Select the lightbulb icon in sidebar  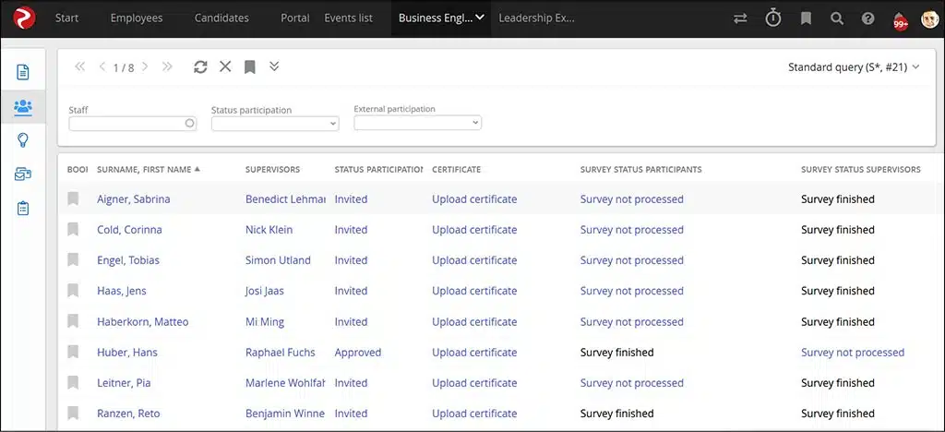pyautogui.click(x=23, y=140)
